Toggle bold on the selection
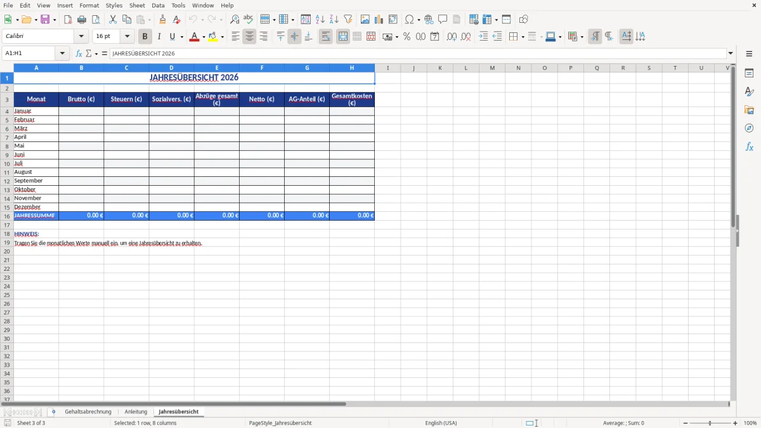 (145, 37)
